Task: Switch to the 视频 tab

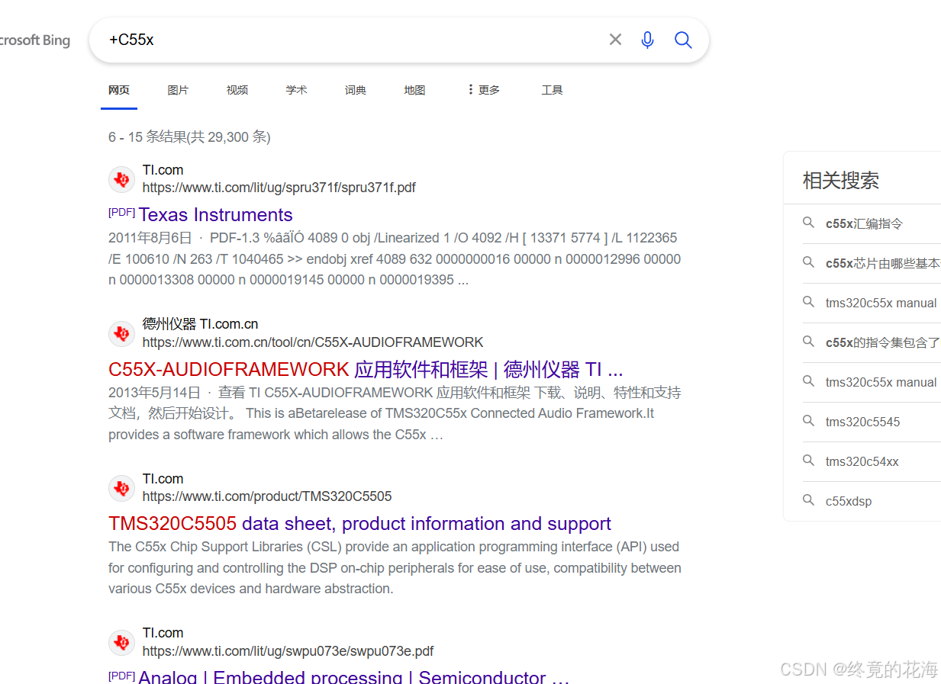Action: tap(237, 90)
